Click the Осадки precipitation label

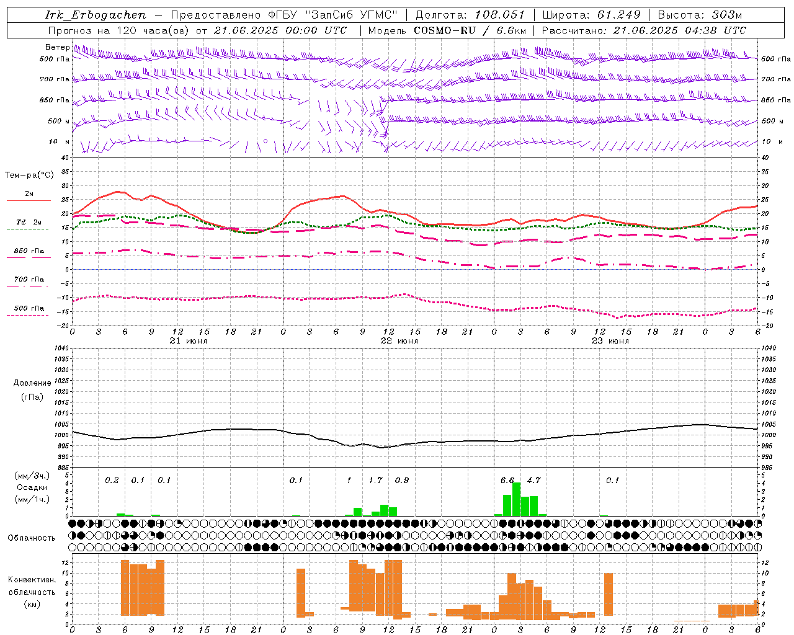[x=32, y=487]
